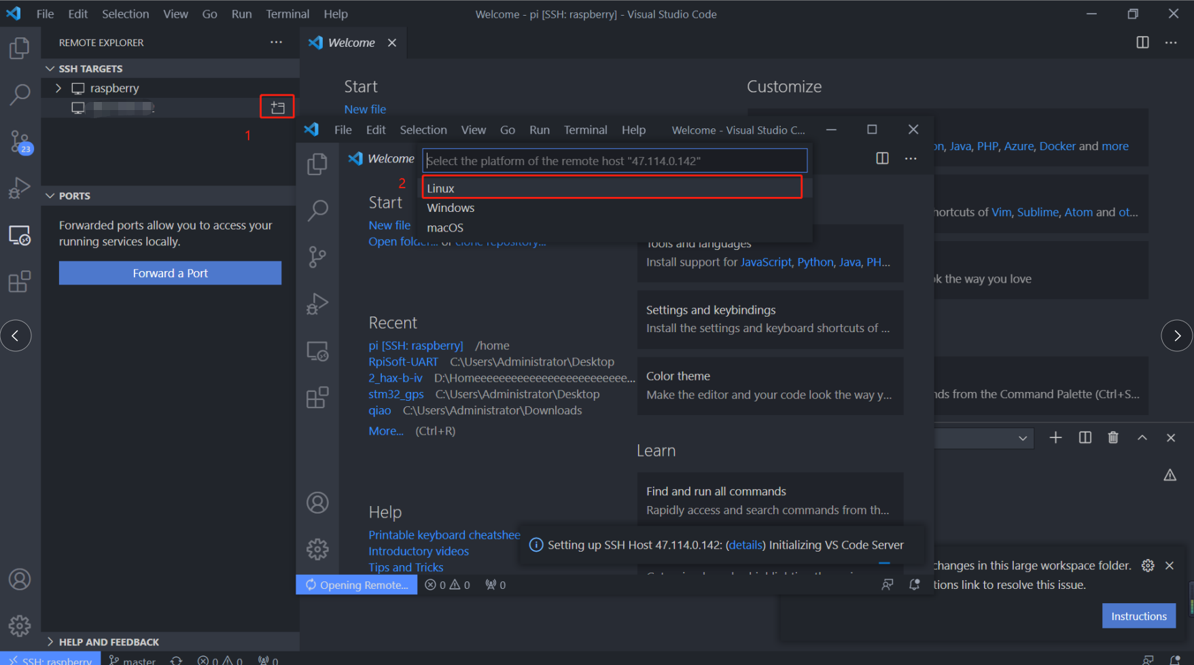Click the Color theme customize card
Viewport: 1194px width, 665px height.
[770, 385]
